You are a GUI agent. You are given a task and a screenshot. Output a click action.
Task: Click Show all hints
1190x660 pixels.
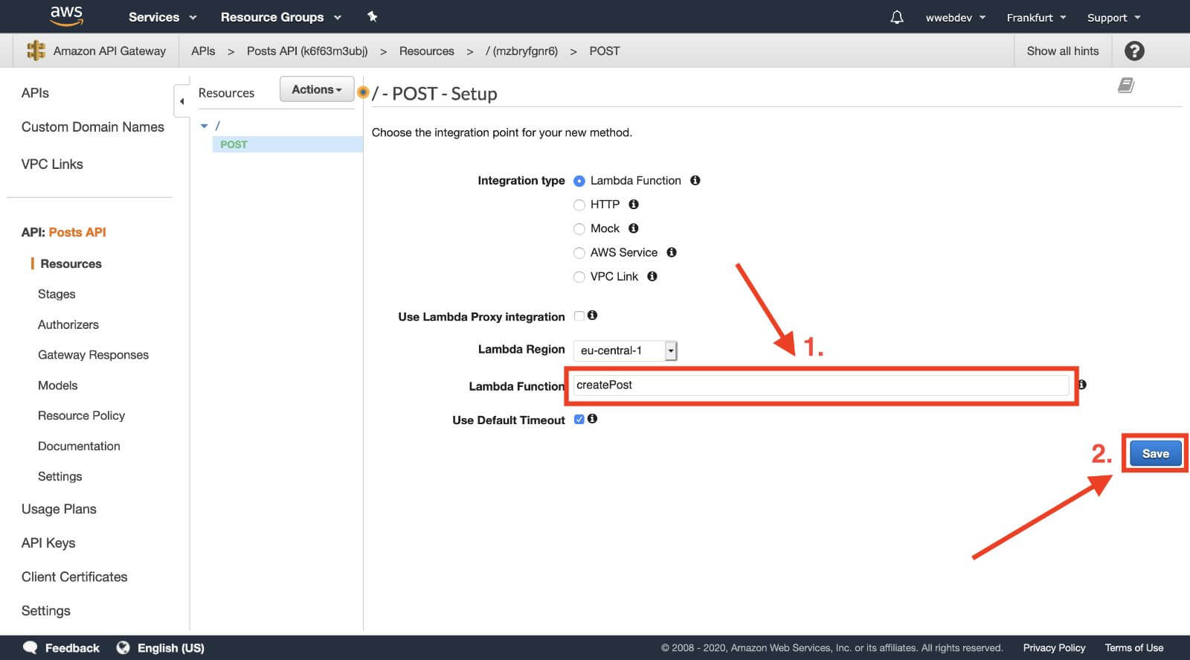(1062, 51)
